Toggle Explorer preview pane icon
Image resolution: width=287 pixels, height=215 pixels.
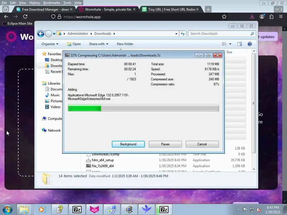coord(239,44)
